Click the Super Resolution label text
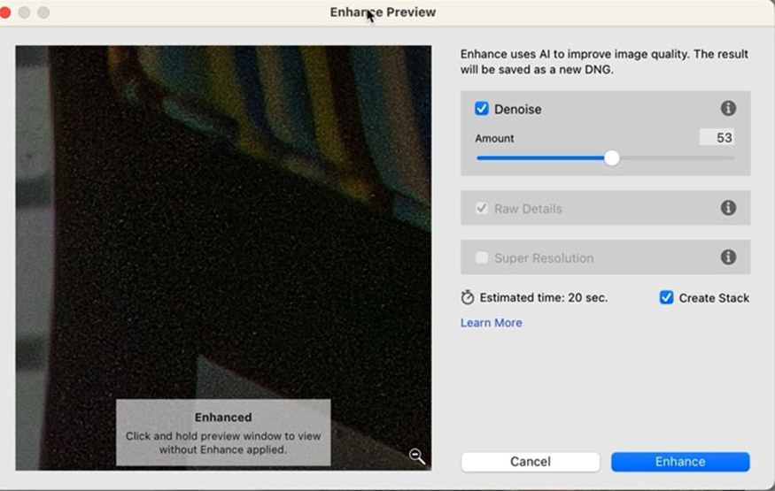The image size is (775, 491). (x=544, y=258)
